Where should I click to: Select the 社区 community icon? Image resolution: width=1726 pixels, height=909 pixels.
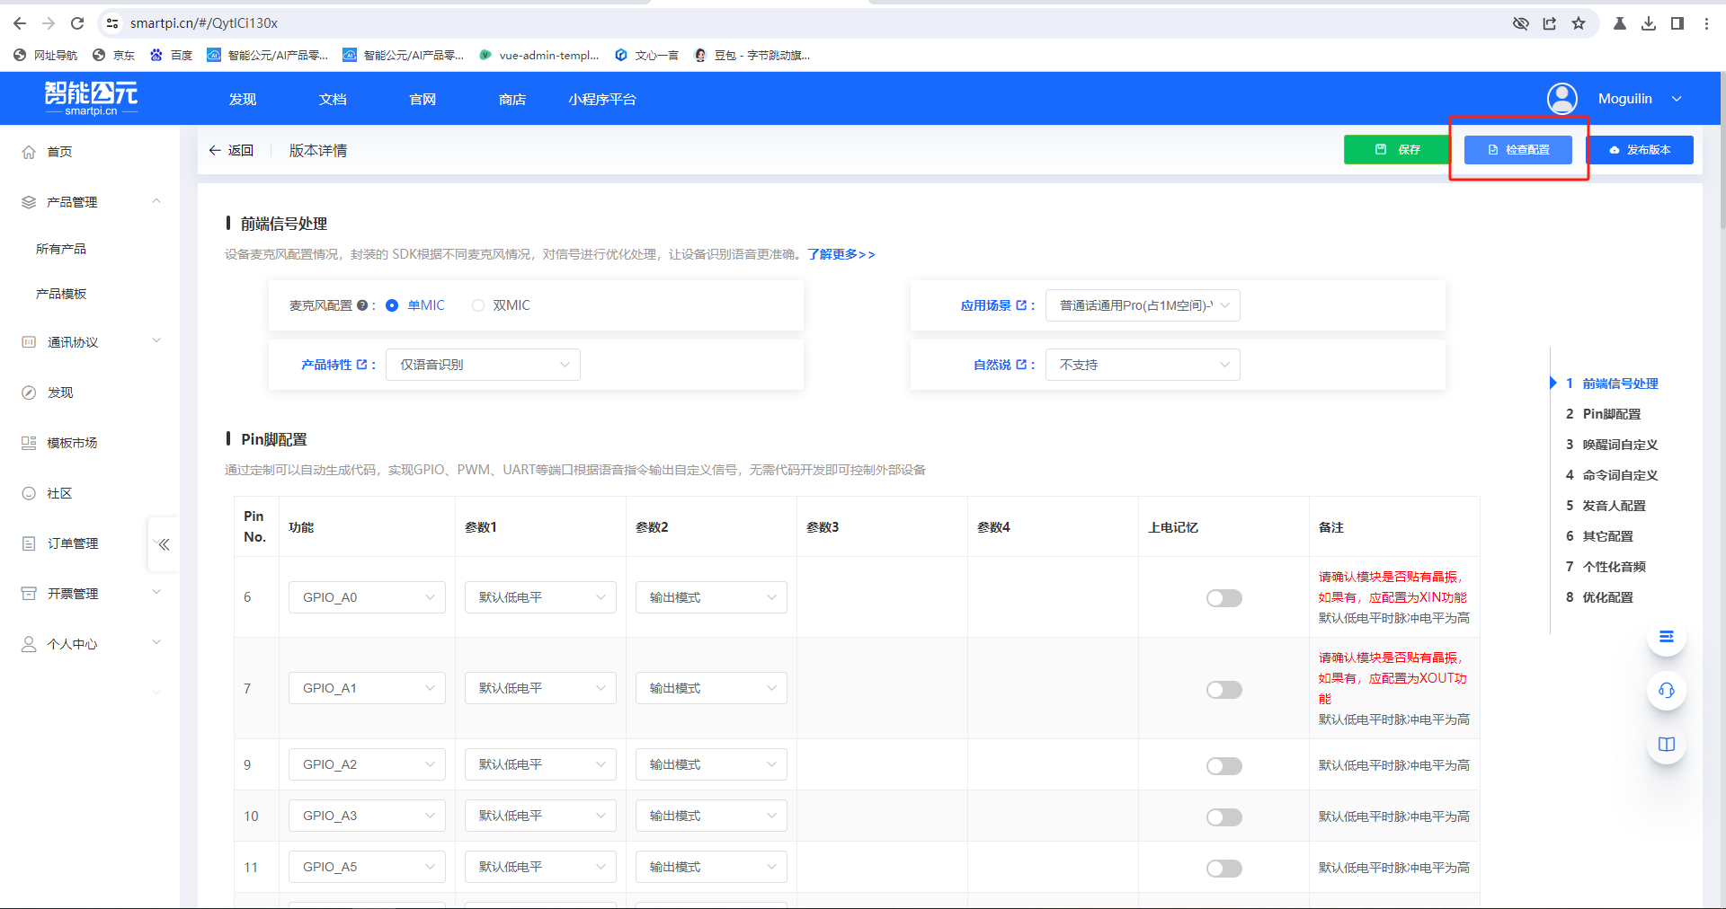click(x=29, y=492)
